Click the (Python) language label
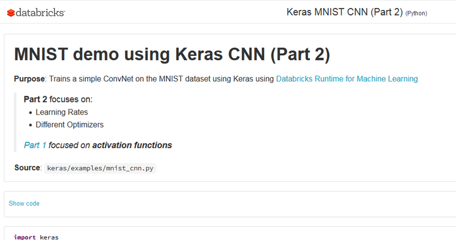Screen dimensions: 456x240 416,13
